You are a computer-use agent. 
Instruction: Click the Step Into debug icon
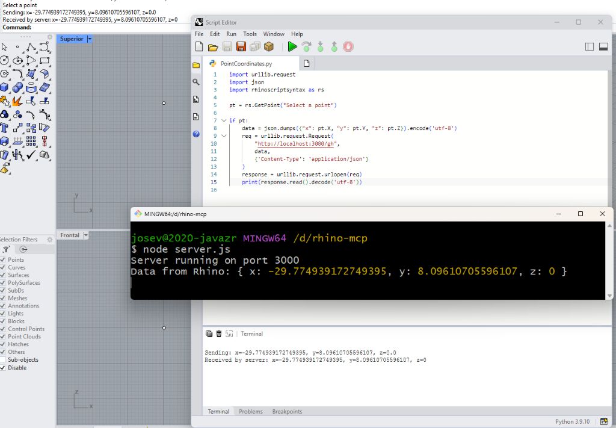pyautogui.click(x=321, y=47)
